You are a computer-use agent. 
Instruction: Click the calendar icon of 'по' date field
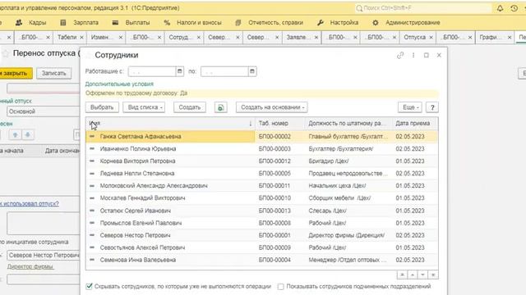click(x=252, y=71)
